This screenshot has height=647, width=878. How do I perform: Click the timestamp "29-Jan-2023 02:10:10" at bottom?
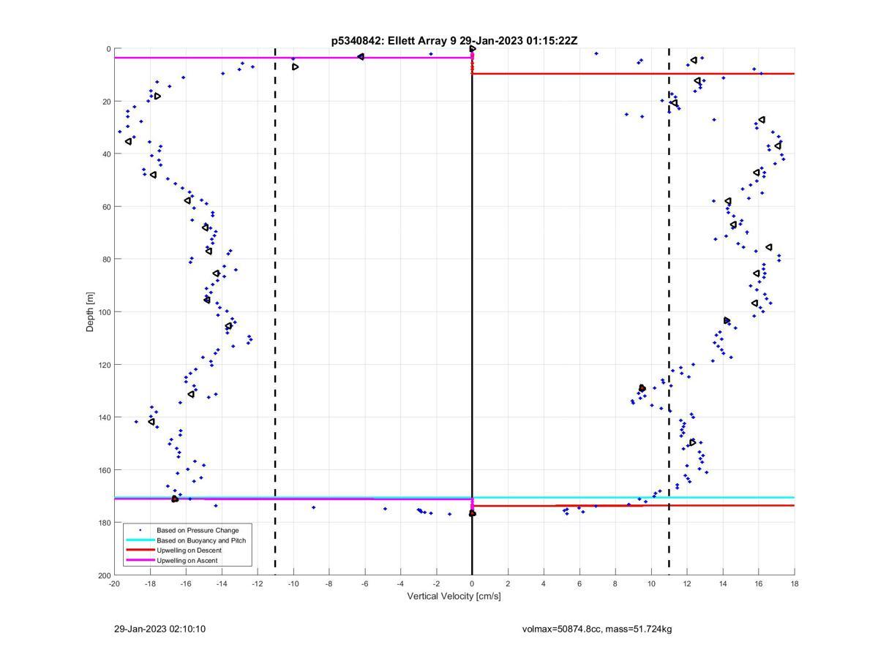(160, 629)
